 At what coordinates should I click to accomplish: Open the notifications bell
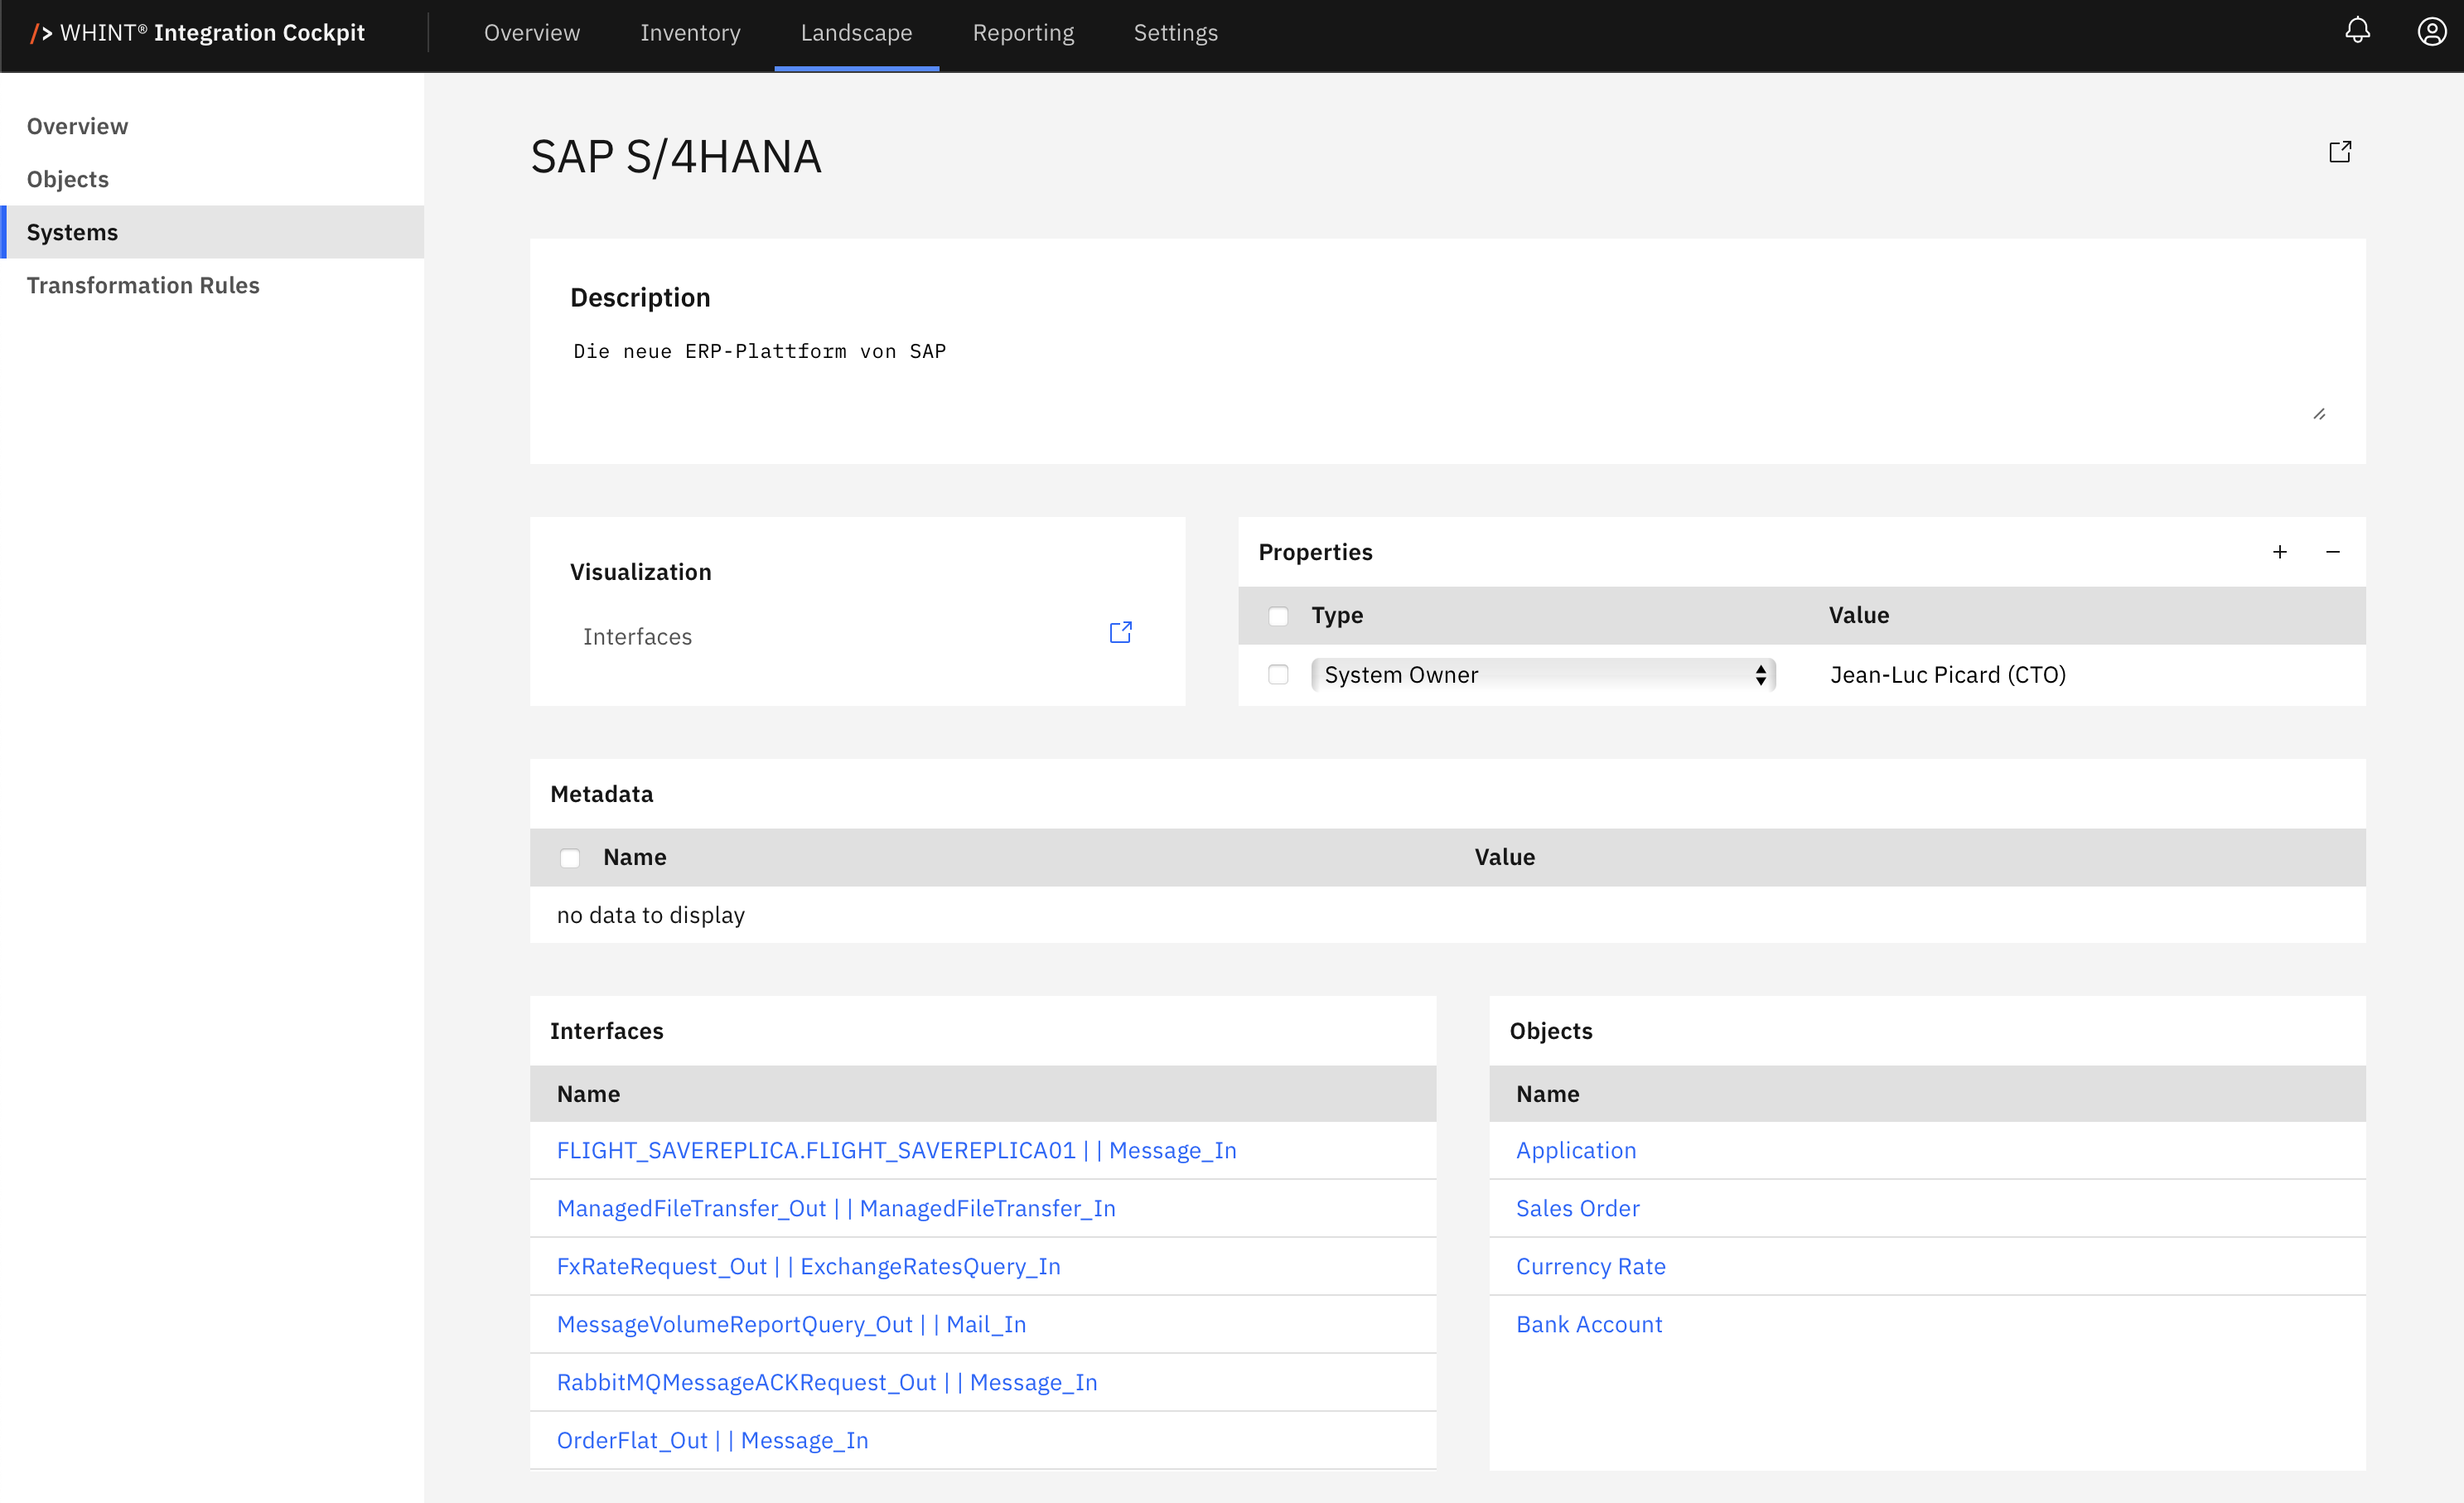2357,31
